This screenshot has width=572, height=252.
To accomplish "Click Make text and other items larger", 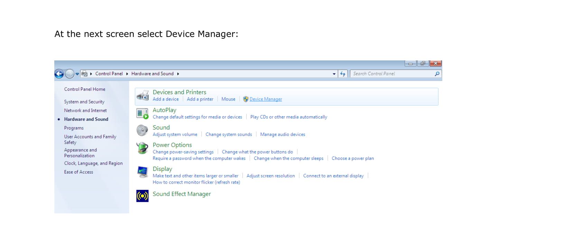I will tap(196, 176).
